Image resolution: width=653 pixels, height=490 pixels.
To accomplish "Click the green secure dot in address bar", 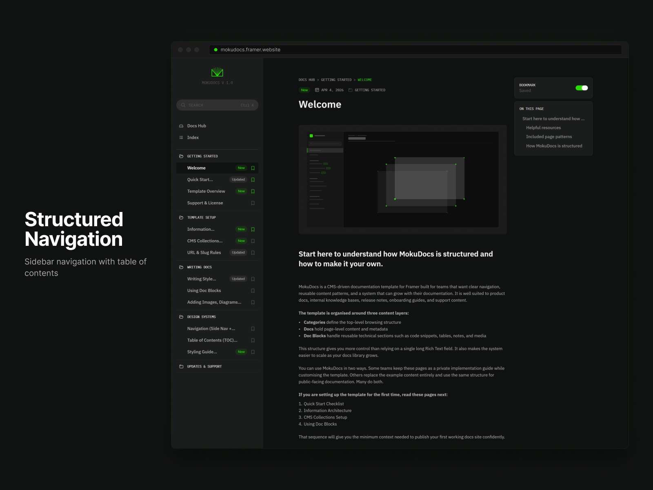I will tap(216, 50).
